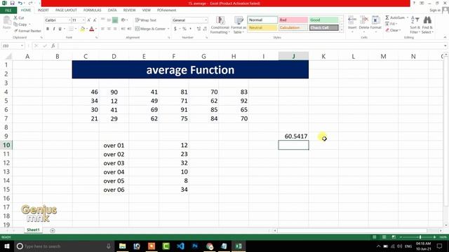Increase font size with grow-font icon

pos(89,20)
